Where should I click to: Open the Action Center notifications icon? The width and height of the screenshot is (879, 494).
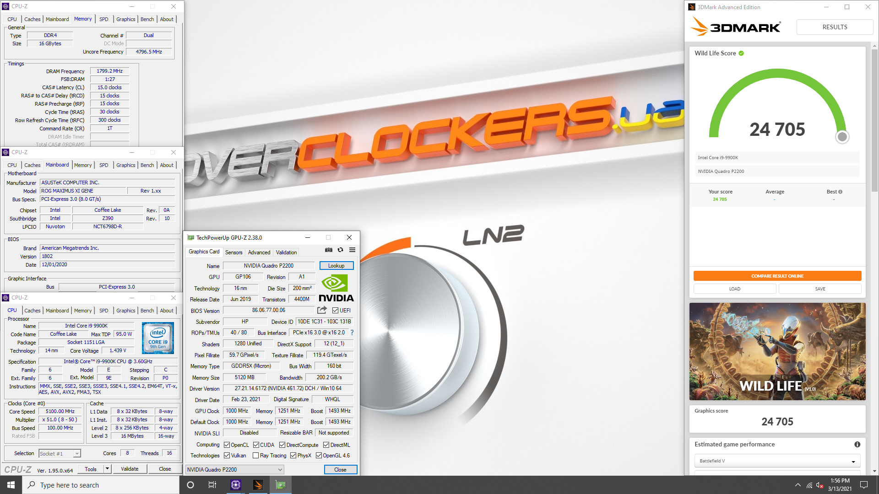point(864,485)
